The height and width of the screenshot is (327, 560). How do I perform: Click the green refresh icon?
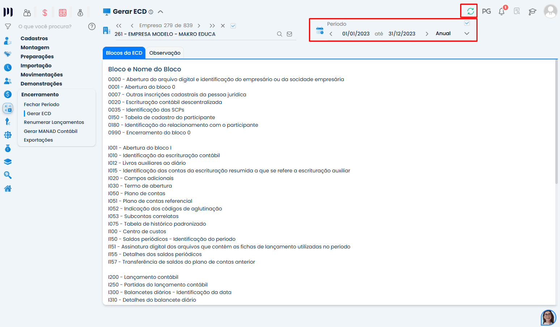tap(470, 11)
